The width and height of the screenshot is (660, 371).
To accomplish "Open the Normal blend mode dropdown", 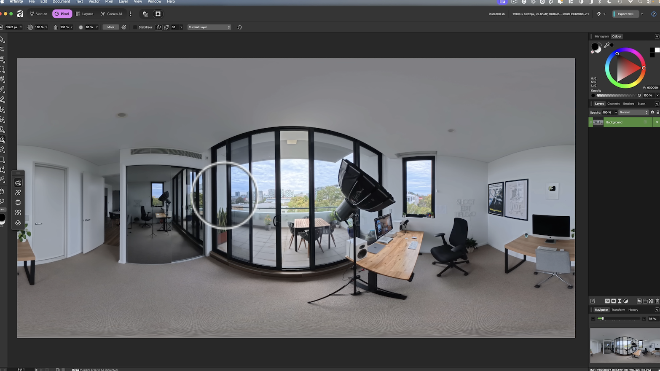I will [633, 113].
